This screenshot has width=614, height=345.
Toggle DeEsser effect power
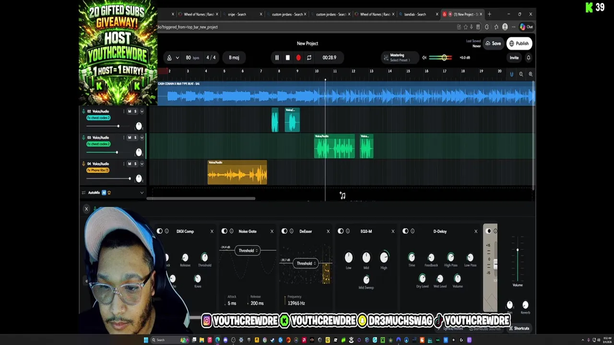tap(284, 231)
